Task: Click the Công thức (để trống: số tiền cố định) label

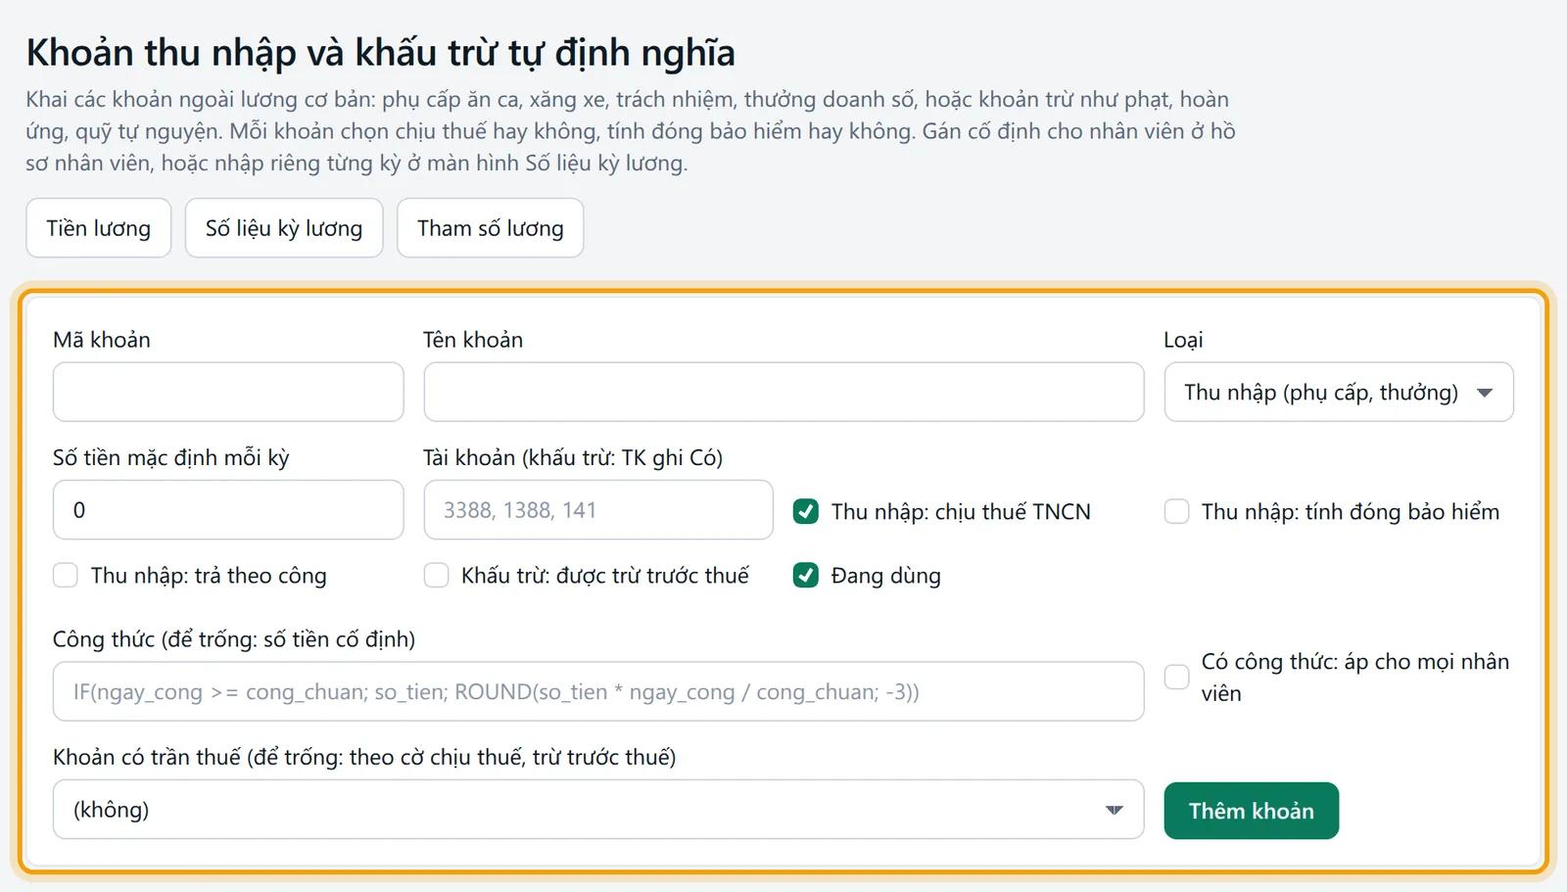Action: pos(234,639)
